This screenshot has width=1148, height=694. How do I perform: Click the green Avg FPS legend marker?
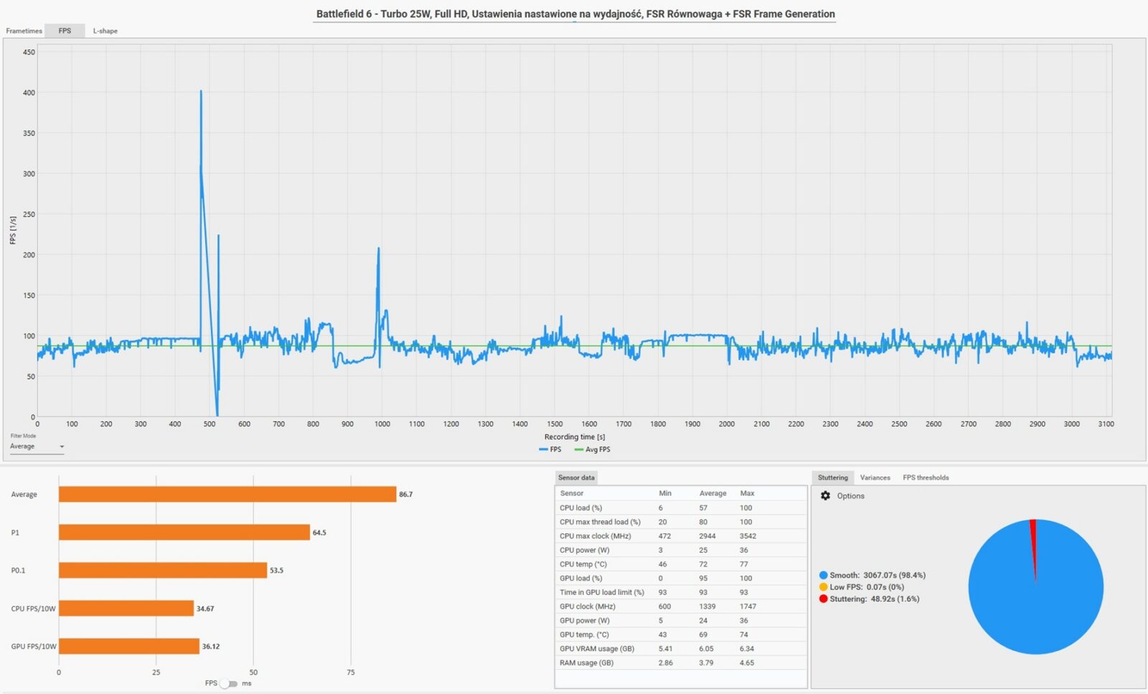click(x=579, y=450)
